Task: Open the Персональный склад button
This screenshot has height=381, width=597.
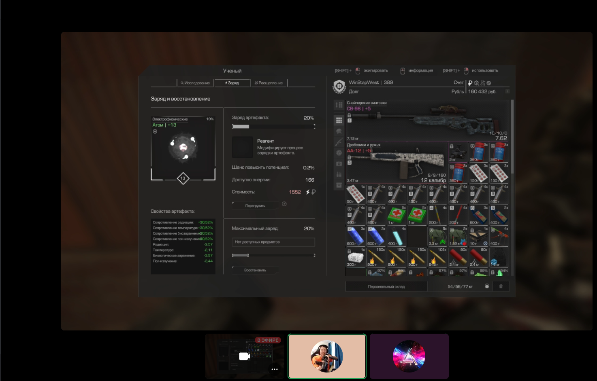Action: coord(386,286)
